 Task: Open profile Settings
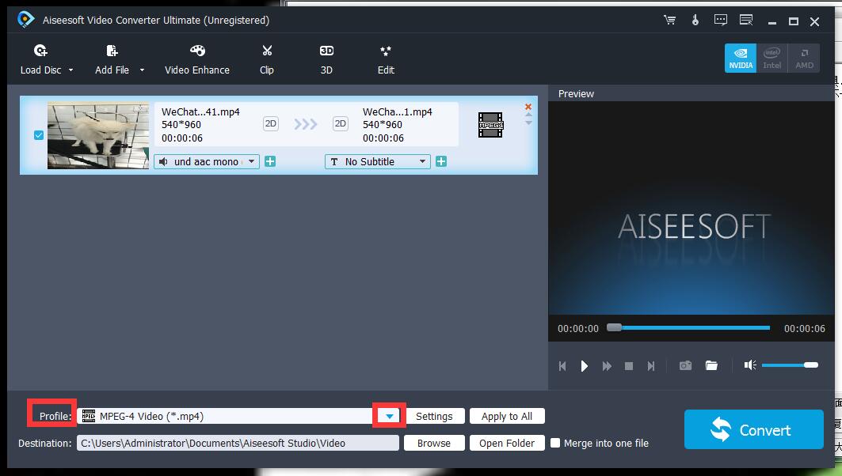pos(434,416)
